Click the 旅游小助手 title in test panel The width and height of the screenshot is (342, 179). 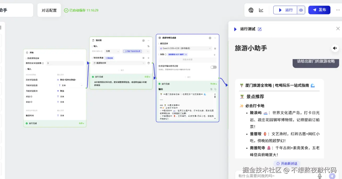(x=251, y=48)
